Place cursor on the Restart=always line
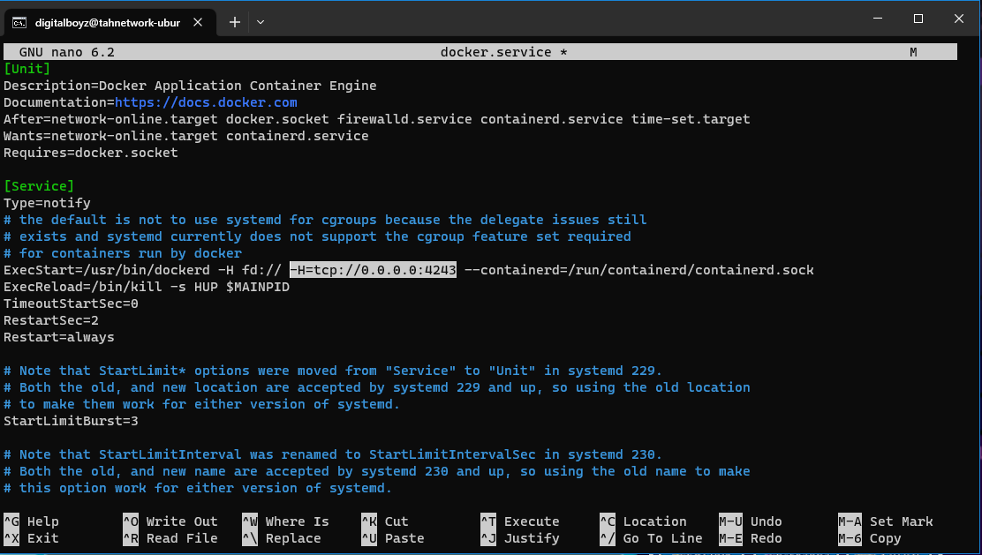The image size is (982, 555). [58, 337]
